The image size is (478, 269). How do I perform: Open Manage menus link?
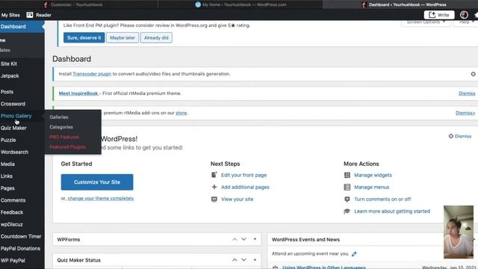pyautogui.click(x=372, y=187)
